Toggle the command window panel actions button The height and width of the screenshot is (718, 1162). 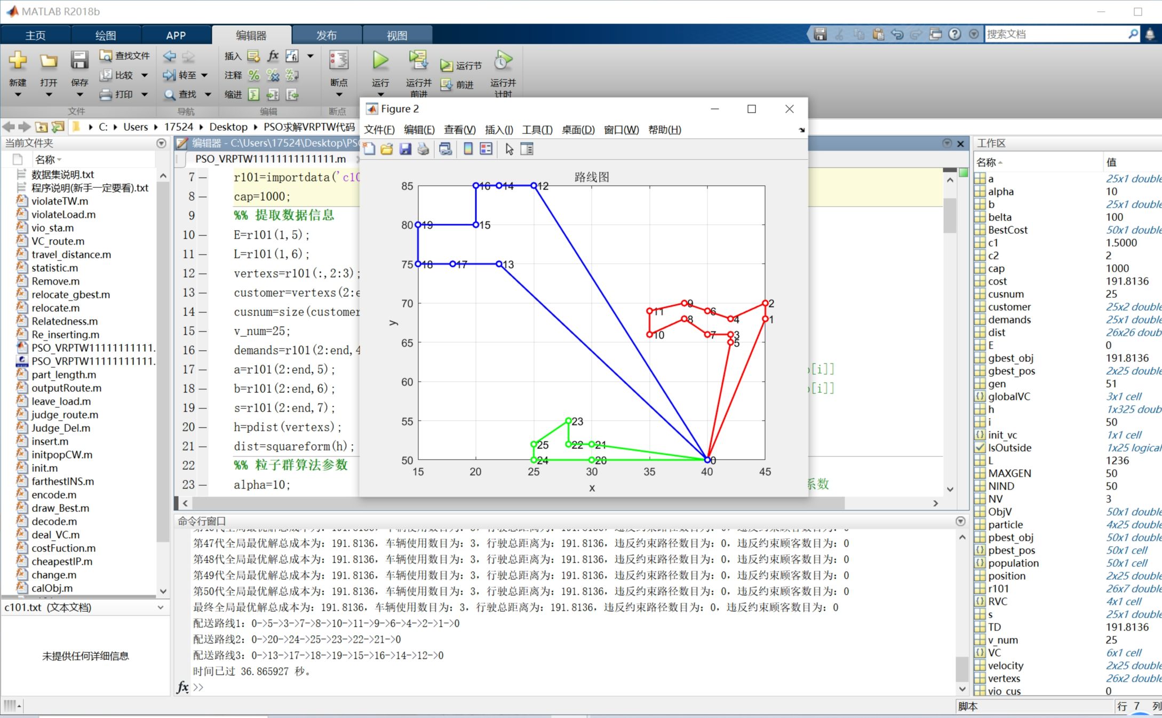(x=960, y=521)
